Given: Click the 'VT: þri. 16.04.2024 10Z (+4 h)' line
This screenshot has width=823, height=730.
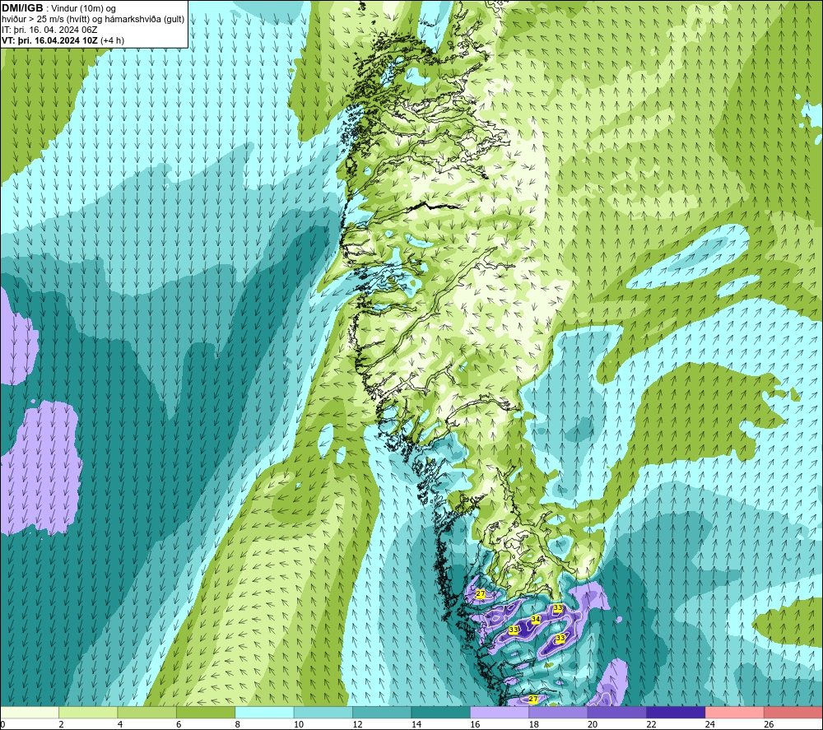Looking at the screenshot, I should (x=63, y=40).
